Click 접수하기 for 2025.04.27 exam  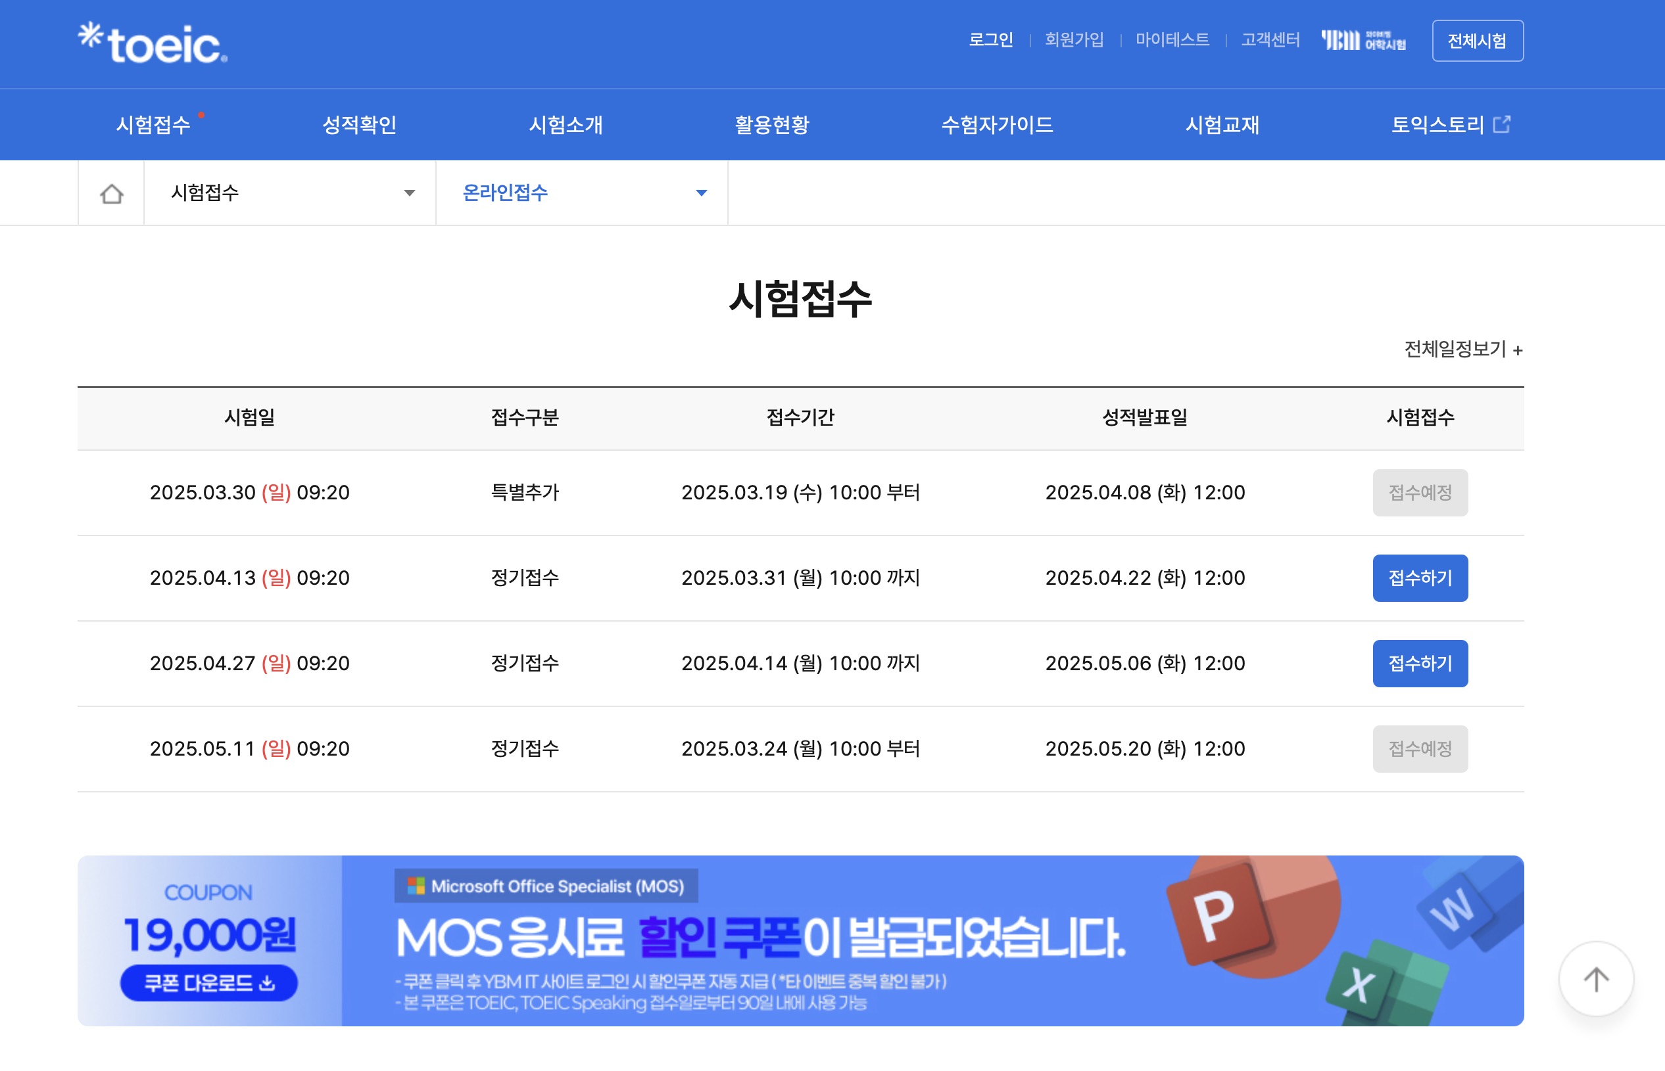pos(1420,664)
